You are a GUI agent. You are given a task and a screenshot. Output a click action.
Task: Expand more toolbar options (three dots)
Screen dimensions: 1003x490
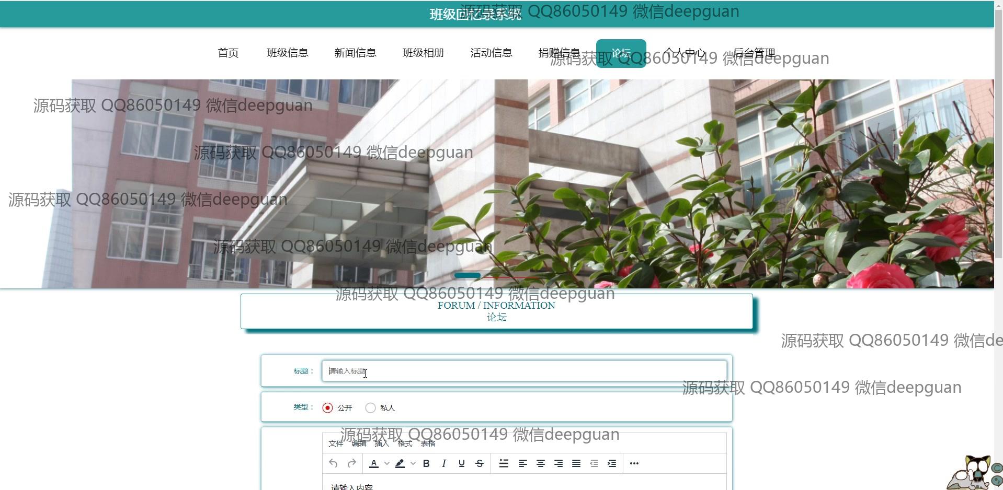pos(634,463)
